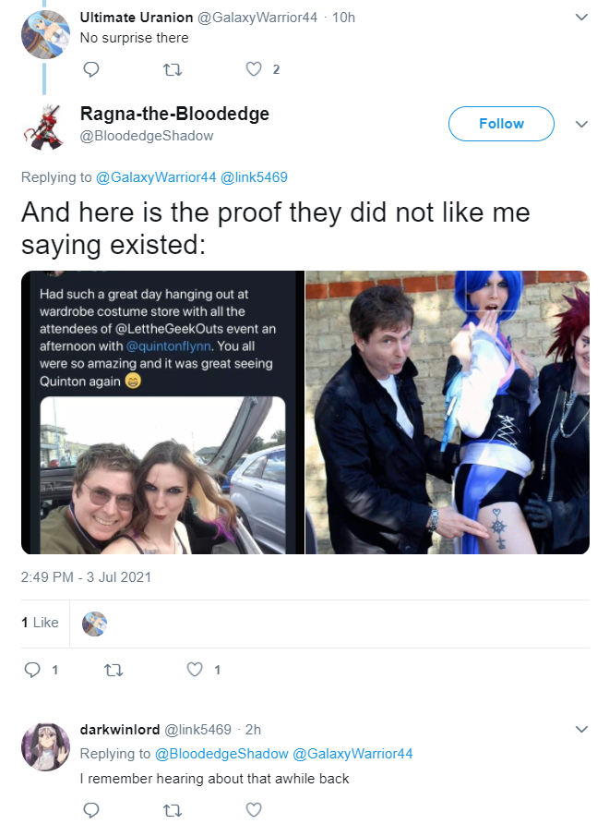Reply to darkwinlord's tweet

coord(91,810)
